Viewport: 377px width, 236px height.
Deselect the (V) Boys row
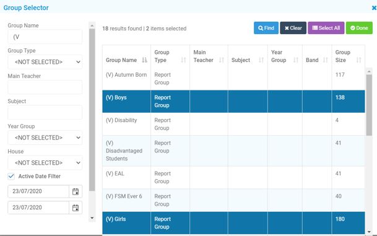pyautogui.click(x=233, y=102)
